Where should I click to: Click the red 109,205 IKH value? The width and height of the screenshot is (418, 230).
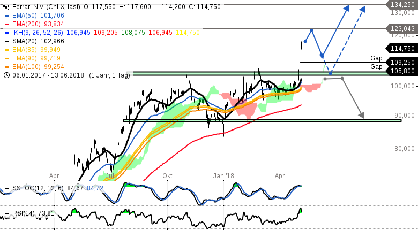(x=106, y=33)
